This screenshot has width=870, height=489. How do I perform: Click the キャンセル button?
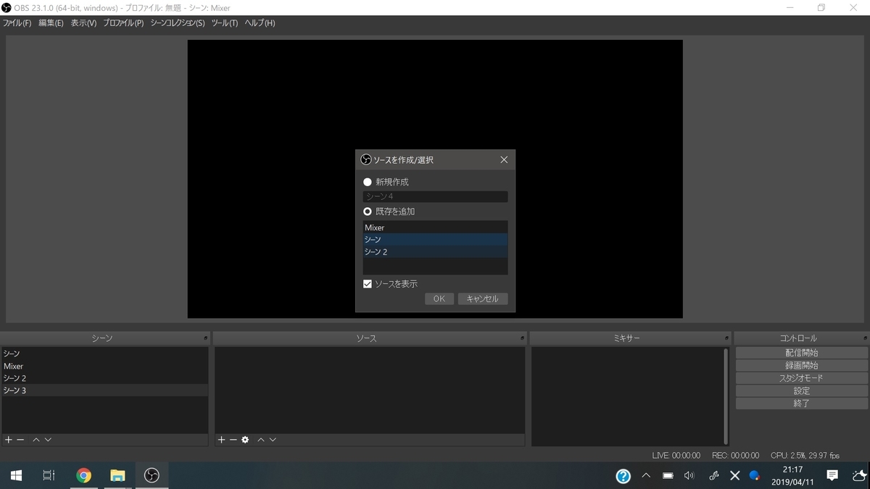coord(482,298)
